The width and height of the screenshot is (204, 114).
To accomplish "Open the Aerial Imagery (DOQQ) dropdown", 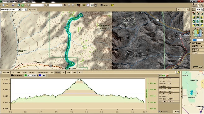I will (x=11, y=10).
